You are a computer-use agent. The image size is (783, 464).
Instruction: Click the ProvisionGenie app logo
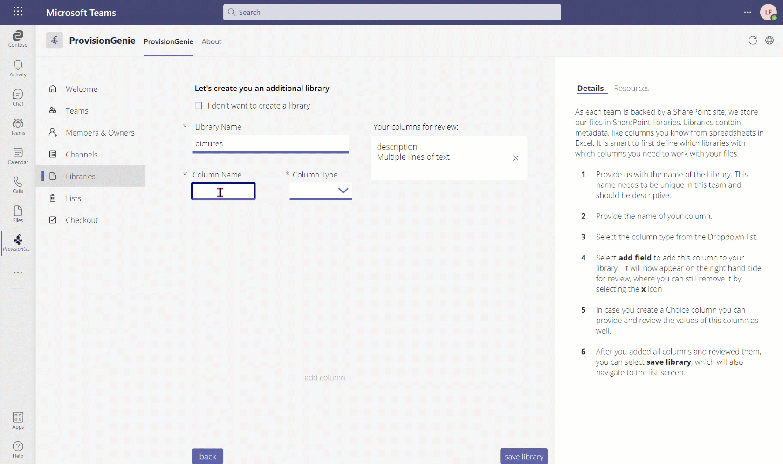pyautogui.click(x=54, y=41)
